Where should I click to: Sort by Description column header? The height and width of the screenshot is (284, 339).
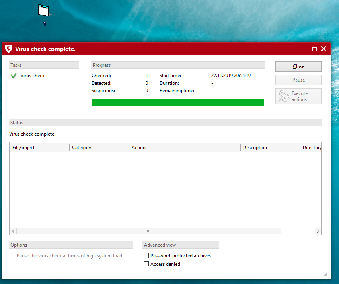coord(270,148)
